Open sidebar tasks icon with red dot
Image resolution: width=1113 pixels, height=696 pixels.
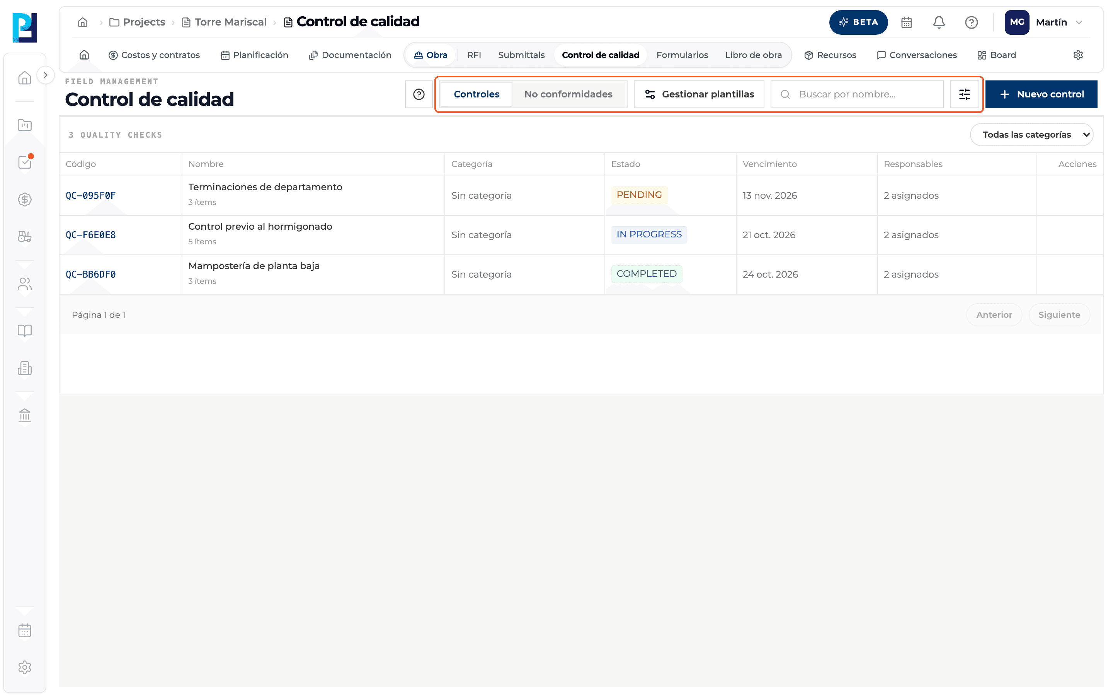tap(24, 162)
